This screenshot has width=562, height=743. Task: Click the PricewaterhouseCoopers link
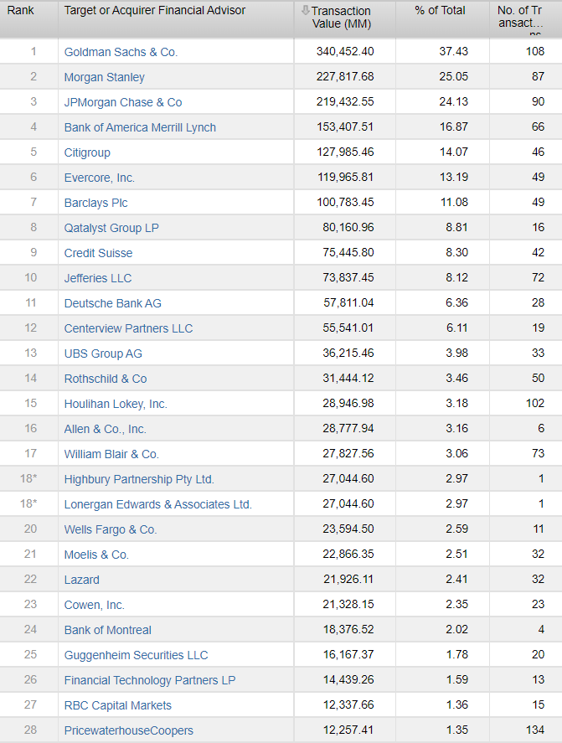(128, 730)
